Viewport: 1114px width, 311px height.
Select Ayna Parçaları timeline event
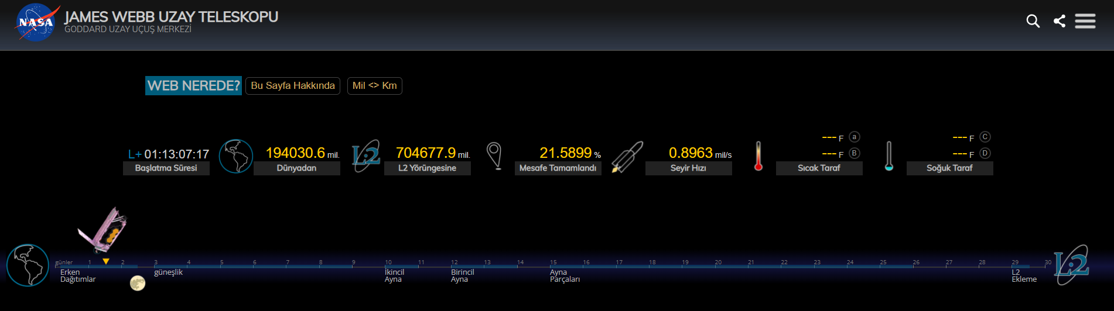(x=565, y=276)
